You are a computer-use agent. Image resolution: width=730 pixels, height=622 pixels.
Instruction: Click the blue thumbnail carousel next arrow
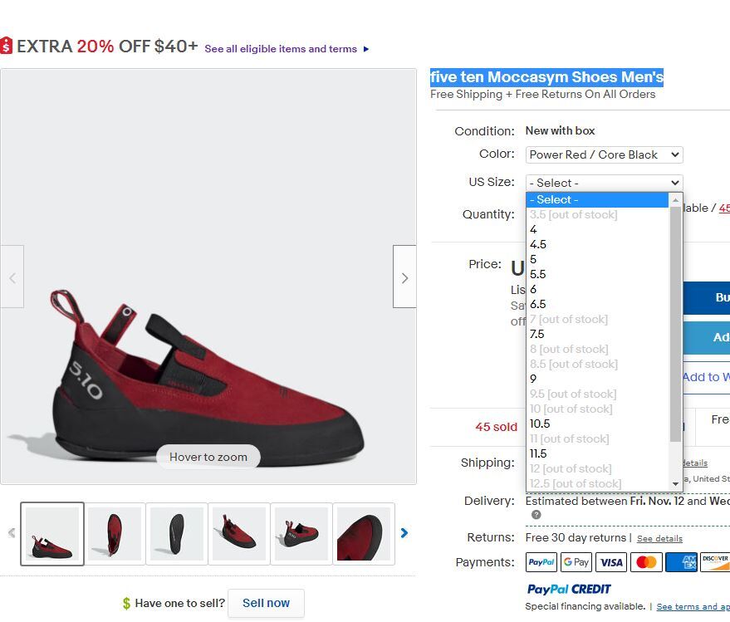click(404, 533)
